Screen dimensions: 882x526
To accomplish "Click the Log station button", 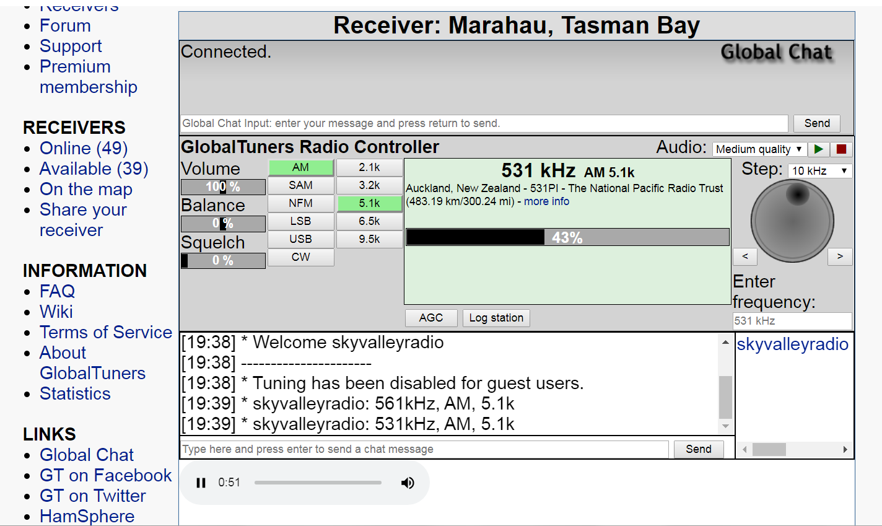I will coord(496,318).
